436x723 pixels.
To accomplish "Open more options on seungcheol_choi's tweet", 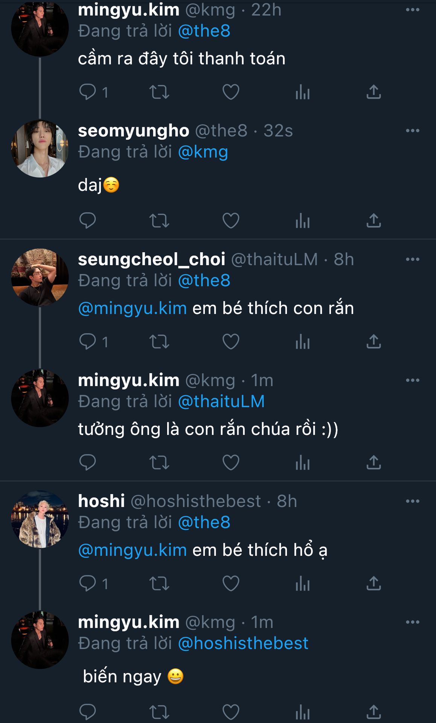I will pos(412,259).
